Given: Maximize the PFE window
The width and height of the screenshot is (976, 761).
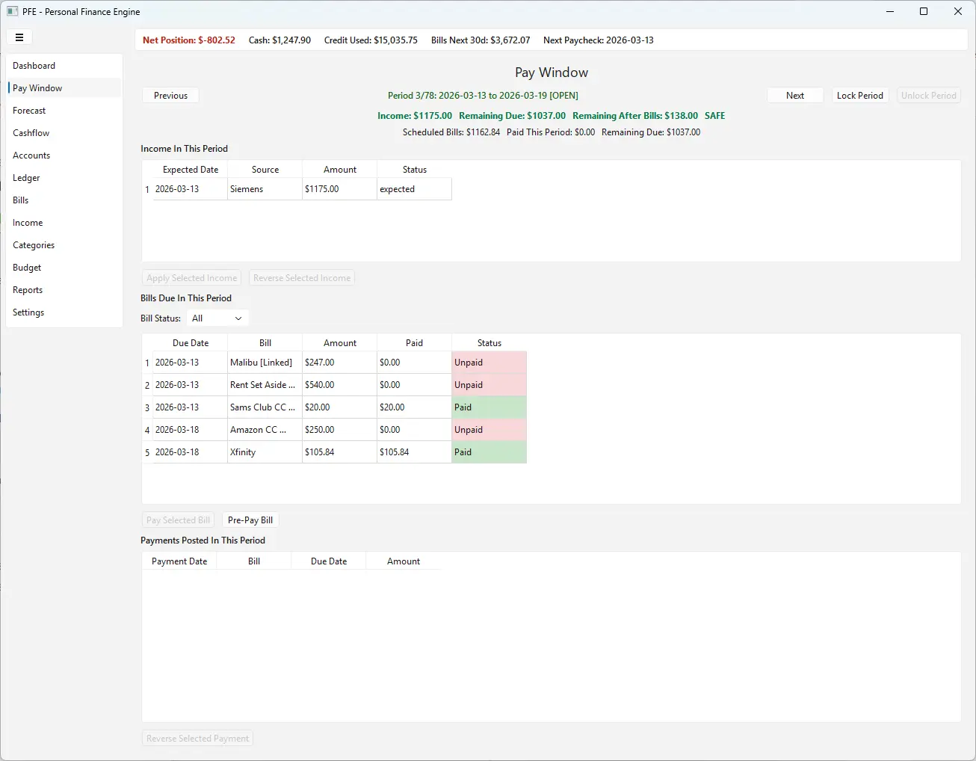Looking at the screenshot, I should tap(924, 11).
